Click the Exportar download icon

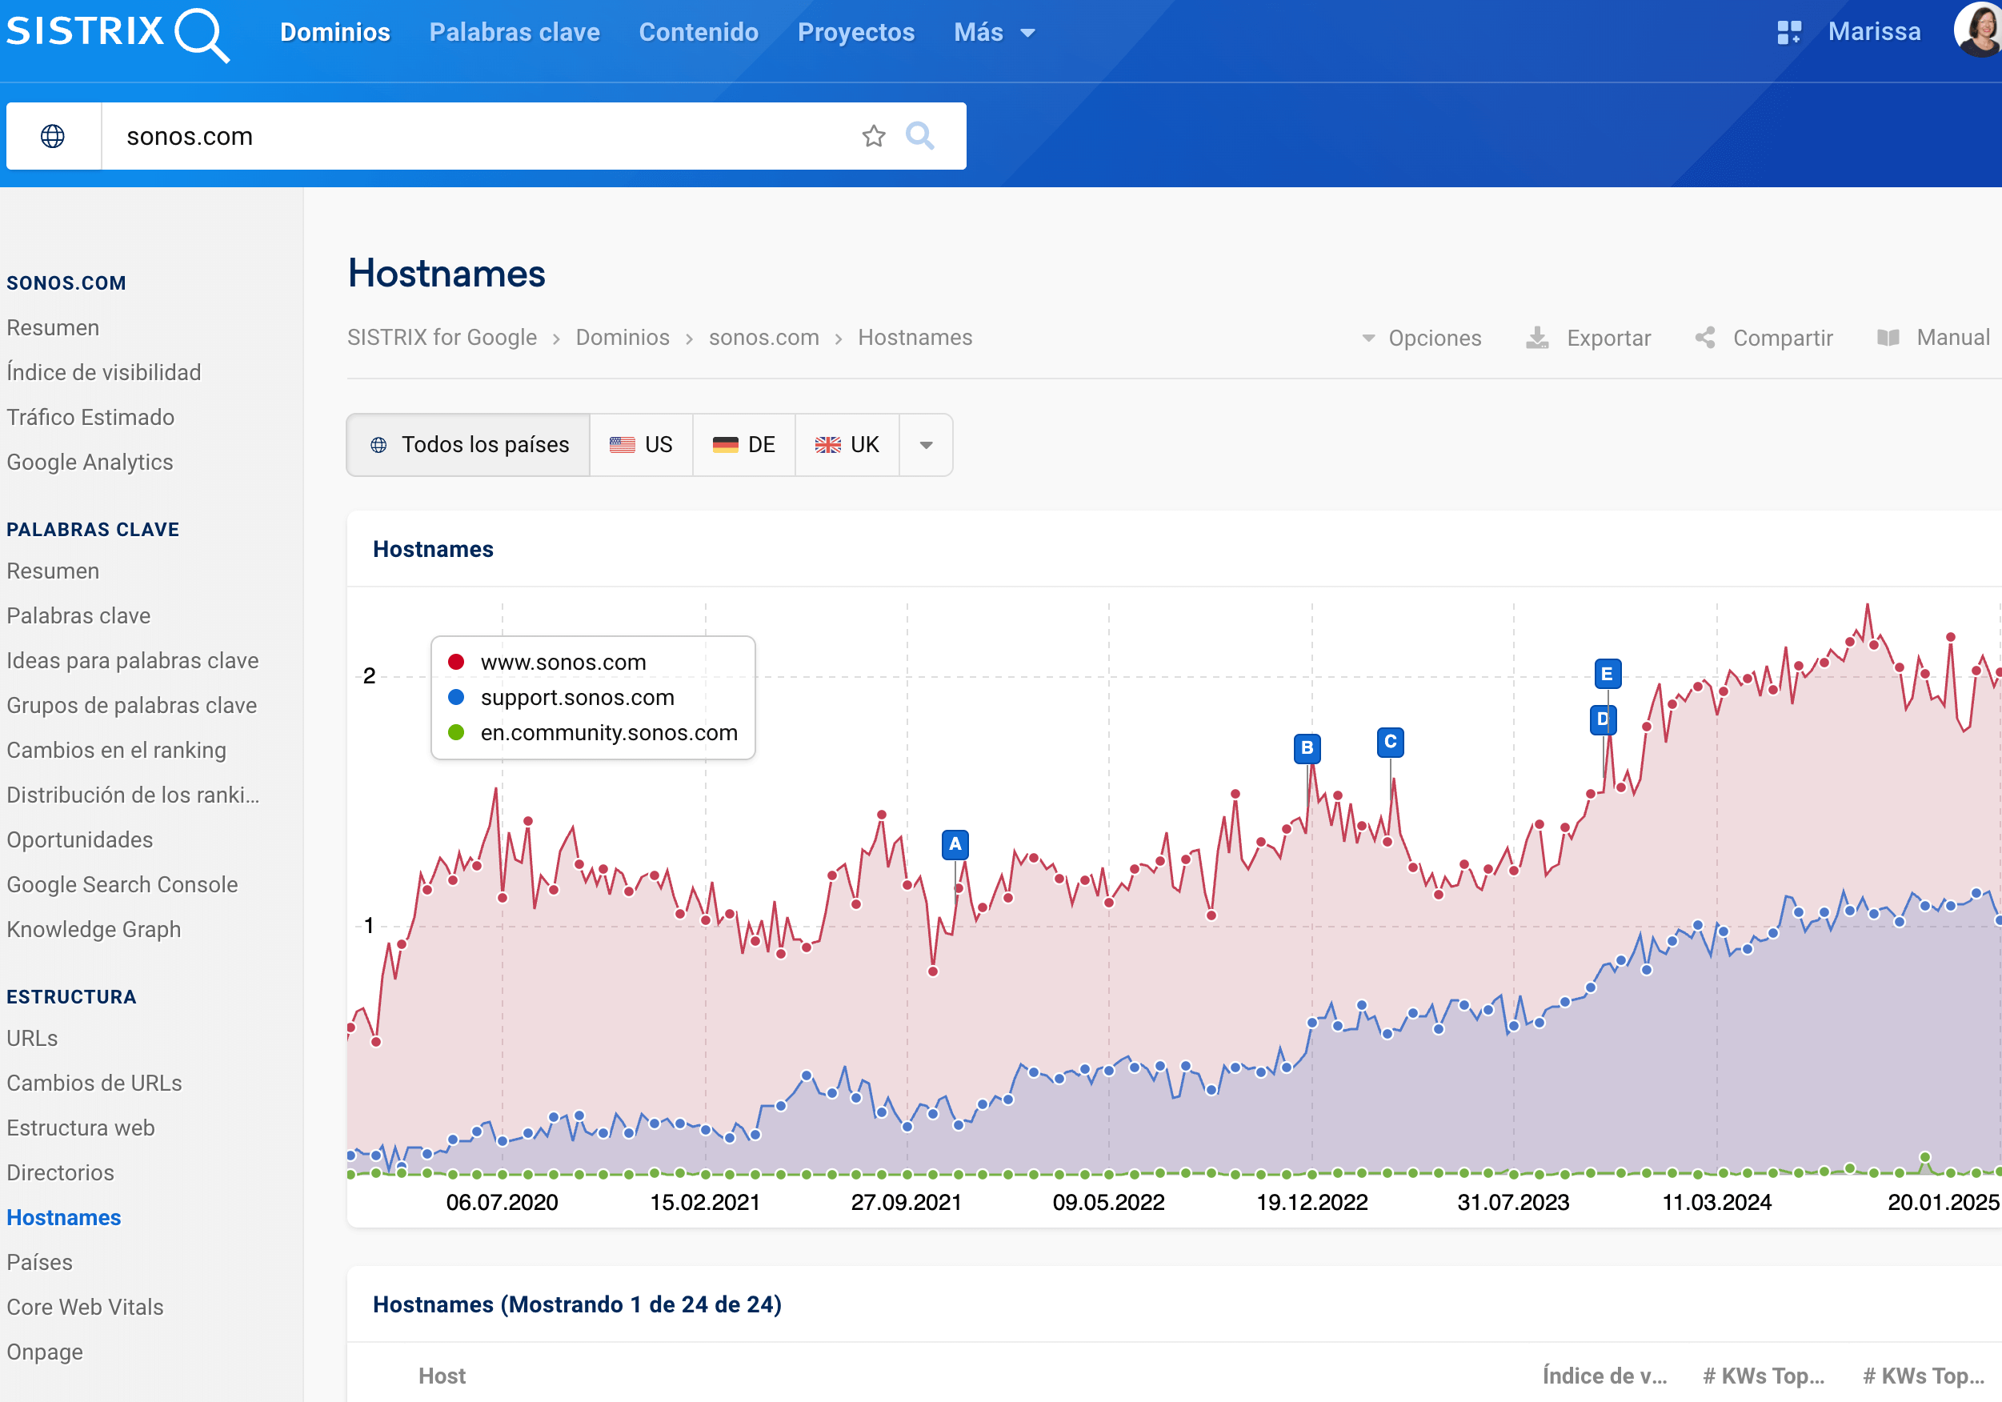pyautogui.click(x=1536, y=338)
